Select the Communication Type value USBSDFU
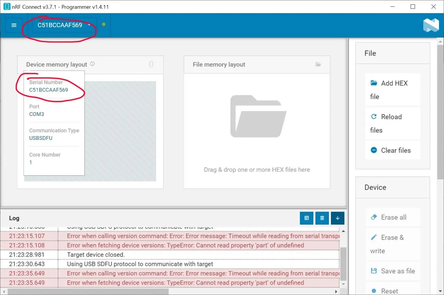This screenshot has height=295, width=444. [41, 138]
